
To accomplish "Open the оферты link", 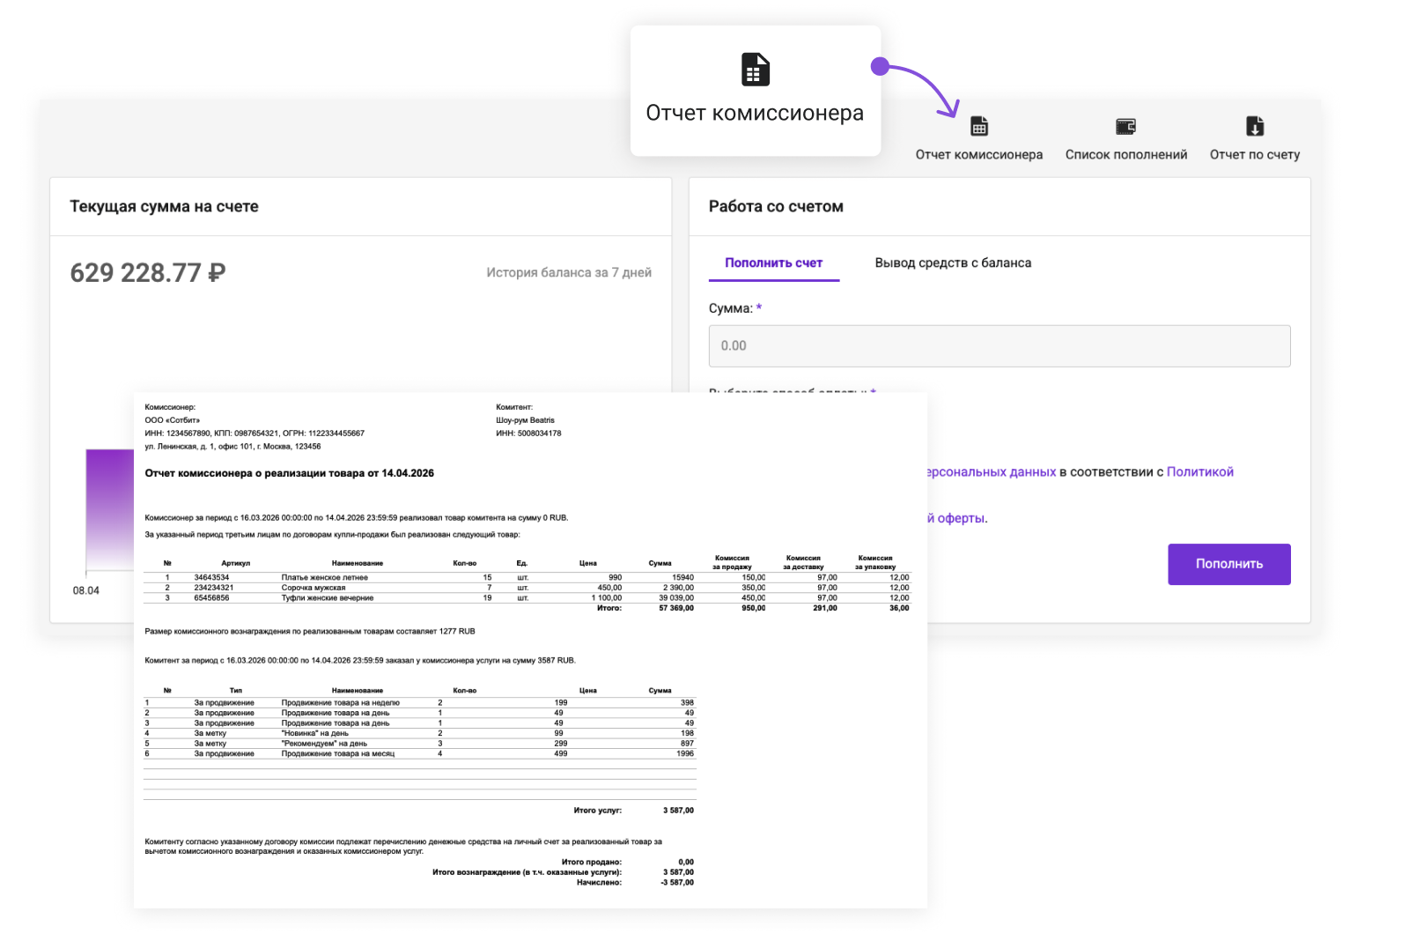I will 962,518.
